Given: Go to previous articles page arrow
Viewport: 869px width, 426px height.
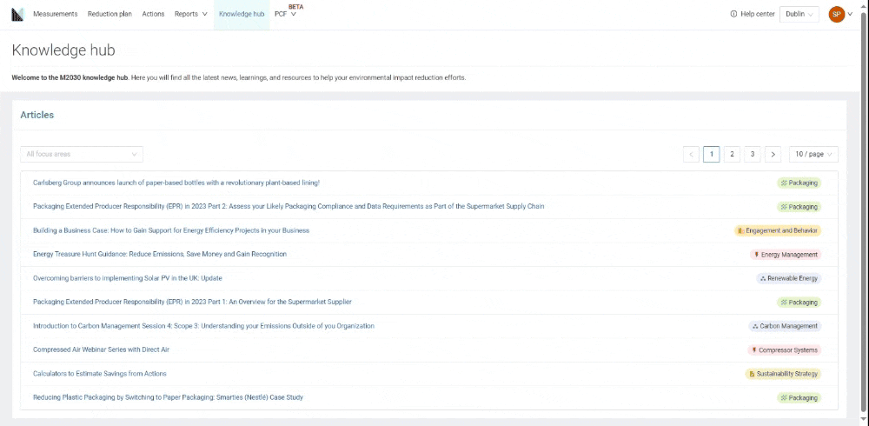Looking at the screenshot, I should pos(691,154).
